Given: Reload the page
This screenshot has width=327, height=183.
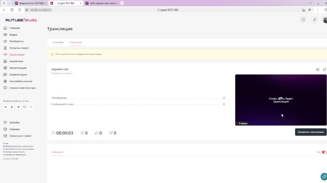Looking at the screenshot, I should [20, 10].
